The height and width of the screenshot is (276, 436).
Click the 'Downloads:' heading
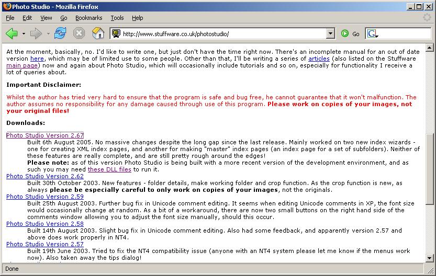pos(26,123)
